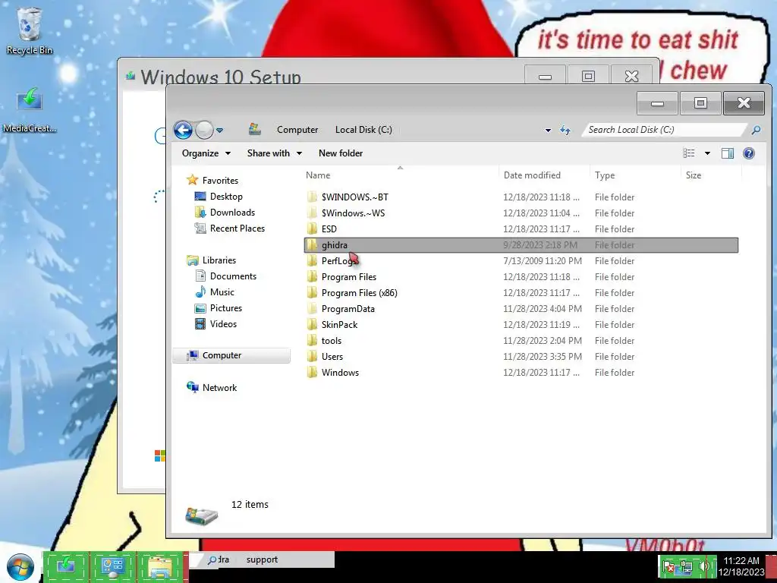Image resolution: width=777 pixels, height=583 pixels.
Task: Click the Local Disk (C:) address bar segment
Action: 363,130
